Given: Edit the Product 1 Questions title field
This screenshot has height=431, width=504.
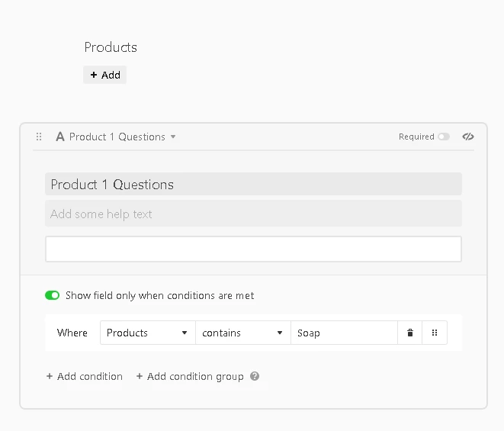Looking at the screenshot, I should point(253,184).
